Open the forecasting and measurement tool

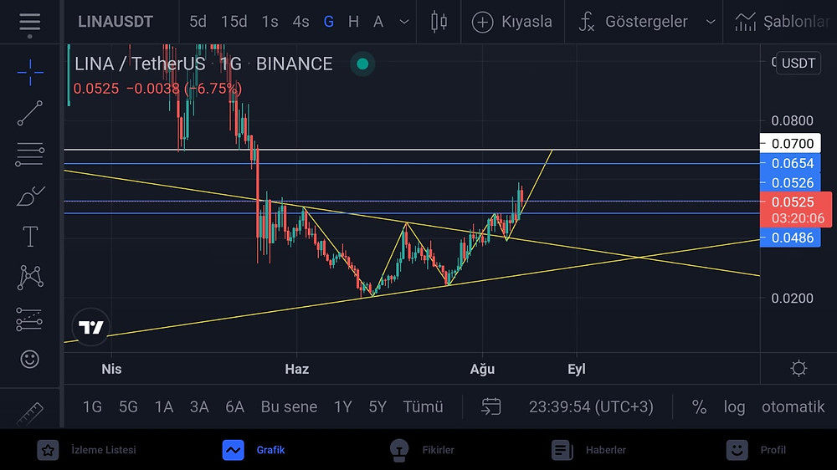point(29,319)
